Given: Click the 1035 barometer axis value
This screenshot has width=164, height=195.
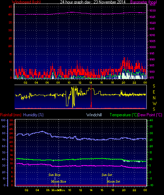Looking at the screenshot, I should [x=152, y=5].
